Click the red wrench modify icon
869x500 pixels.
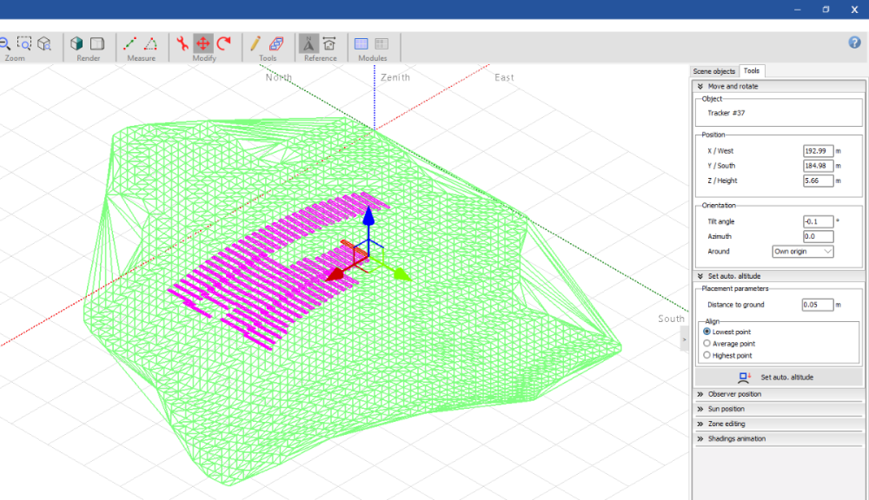(x=182, y=43)
